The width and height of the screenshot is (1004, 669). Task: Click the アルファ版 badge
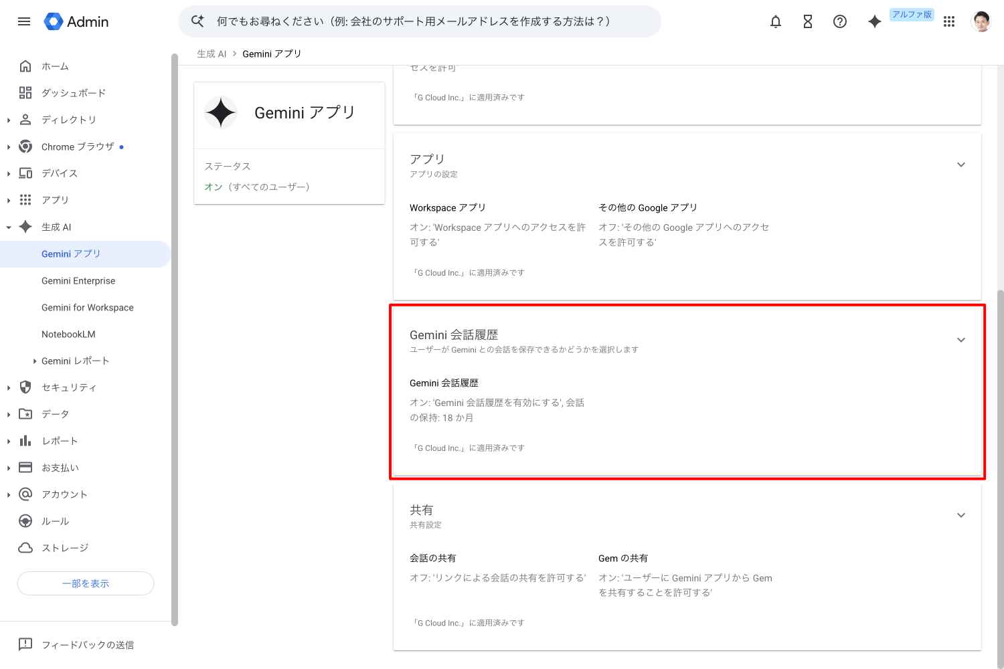[x=912, y=15]
